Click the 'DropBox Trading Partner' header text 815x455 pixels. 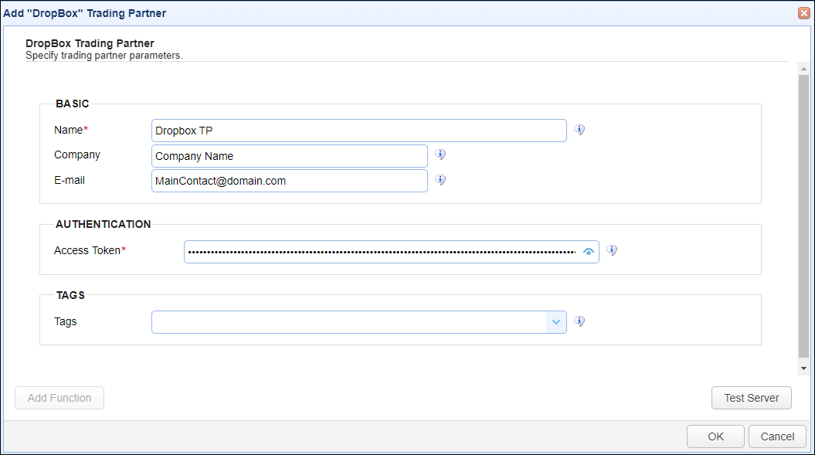90,43
